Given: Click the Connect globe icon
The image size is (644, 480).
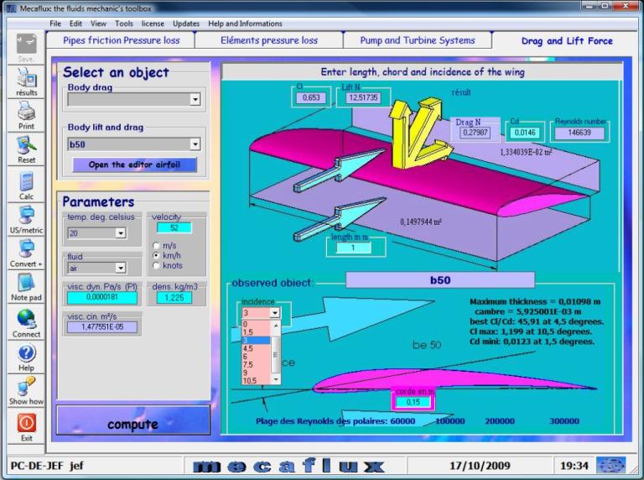Looking at the screenshot, I should tap(26, 319).
